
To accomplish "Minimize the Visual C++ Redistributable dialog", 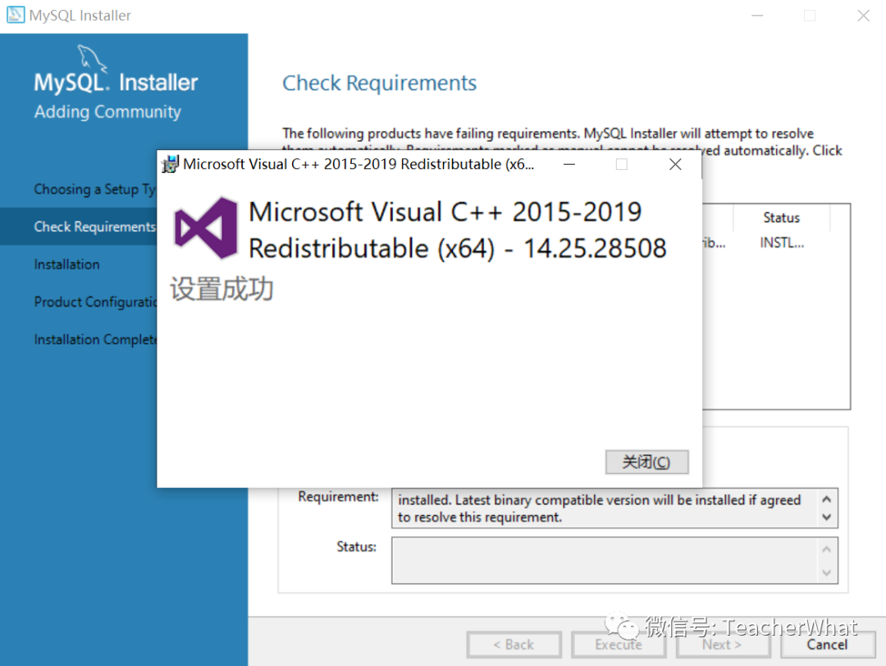I will pyautogui.click(x=569, y=164).
